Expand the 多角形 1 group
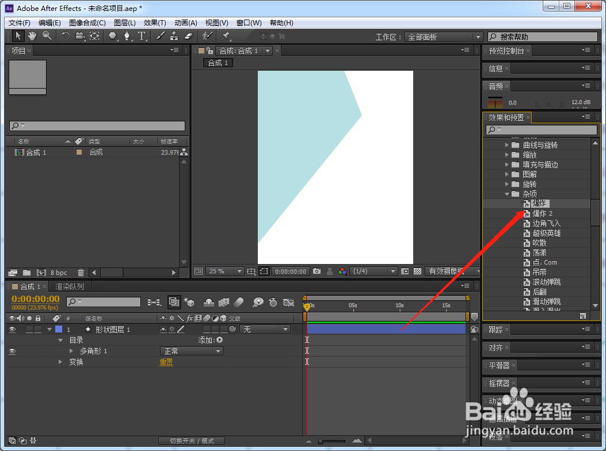 pos(71,351)
